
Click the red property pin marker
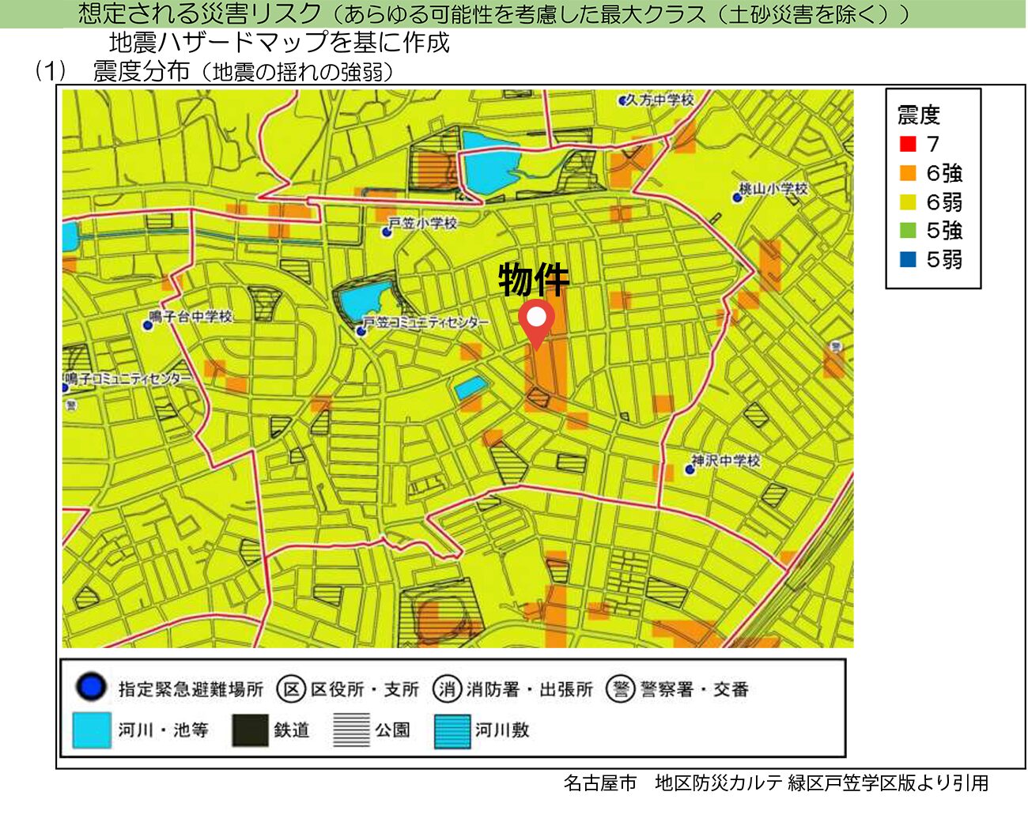point(536,321)
